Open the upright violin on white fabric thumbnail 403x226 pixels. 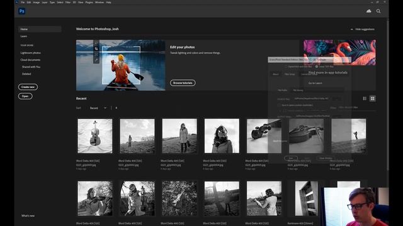click(x=95, y=136)
